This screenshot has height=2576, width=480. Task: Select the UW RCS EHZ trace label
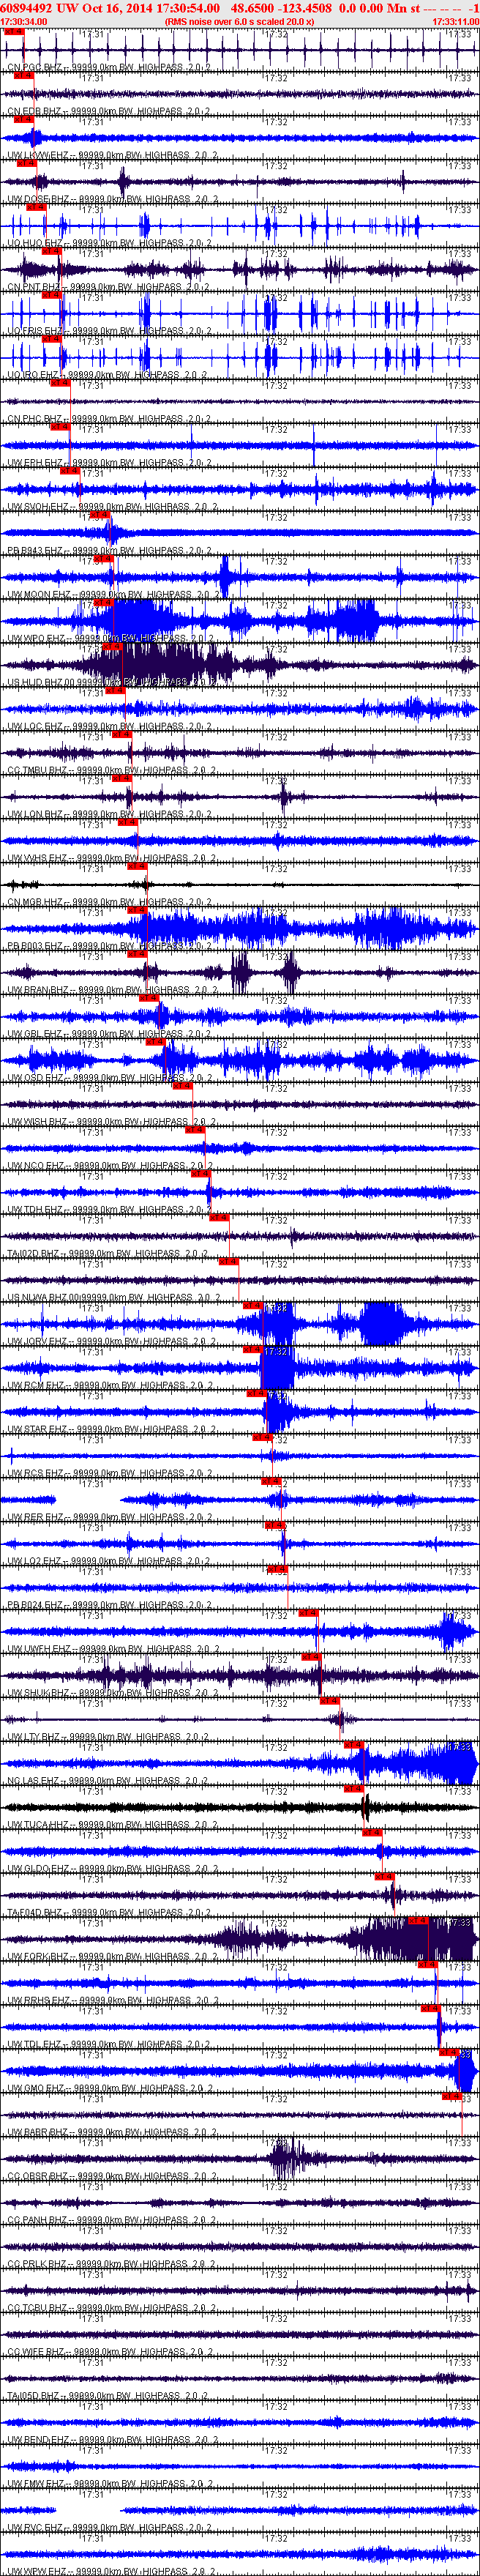pos(110,1474)
